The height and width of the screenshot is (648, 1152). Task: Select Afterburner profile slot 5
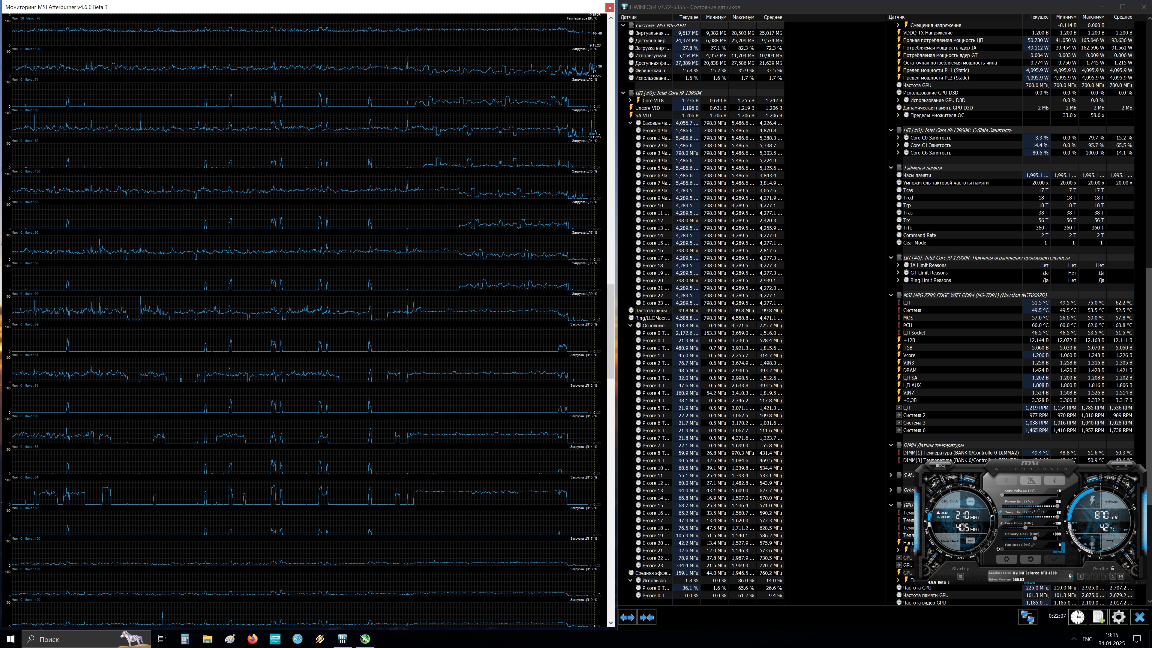click(x=1113, y=576)
